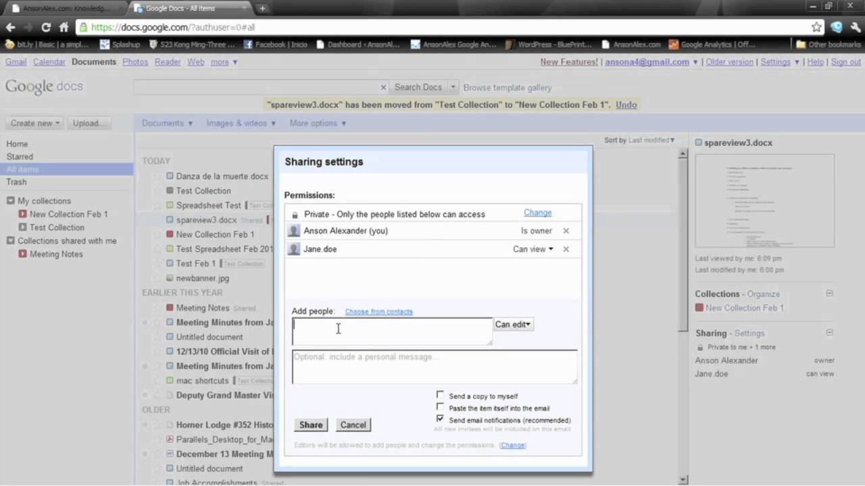
Task: Bookmark page with star icon
Action: (817, 28)
